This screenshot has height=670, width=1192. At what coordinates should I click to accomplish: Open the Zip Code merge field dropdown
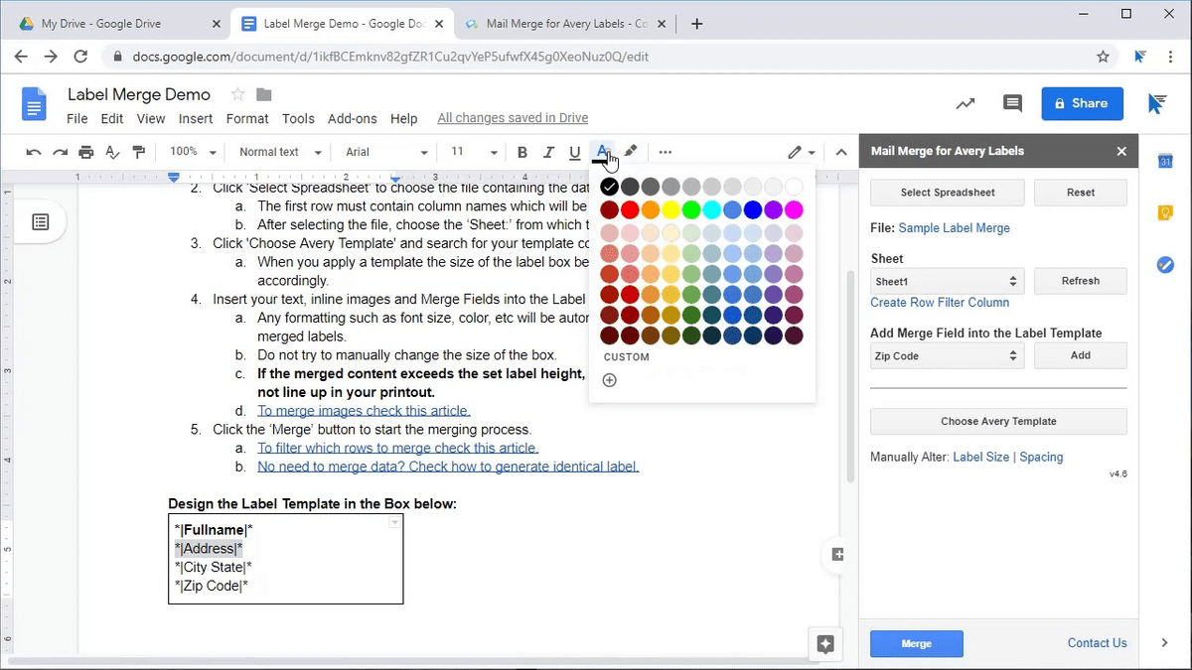click(x=946, y=355)
